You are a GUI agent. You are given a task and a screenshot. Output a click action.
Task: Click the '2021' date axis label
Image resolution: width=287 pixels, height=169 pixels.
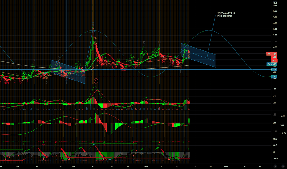[x=226, y=167]
